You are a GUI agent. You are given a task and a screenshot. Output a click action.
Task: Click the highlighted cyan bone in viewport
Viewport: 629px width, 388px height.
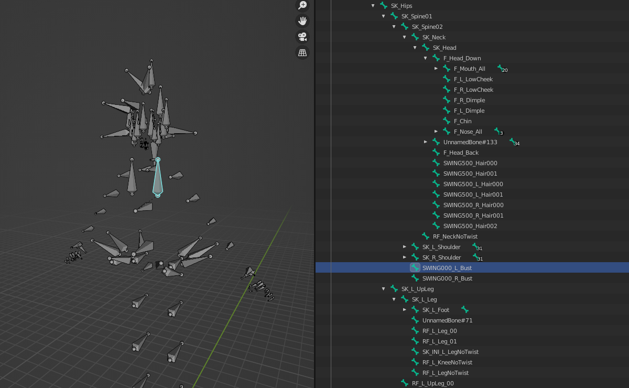(x=157, y=181)
